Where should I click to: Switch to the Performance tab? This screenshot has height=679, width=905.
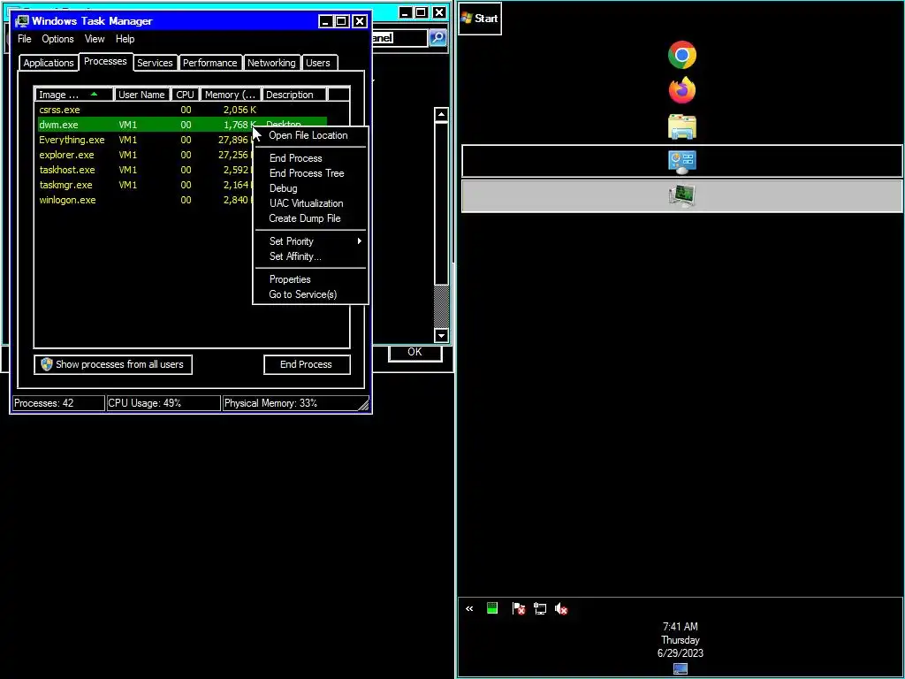click(x=210, y=63)
